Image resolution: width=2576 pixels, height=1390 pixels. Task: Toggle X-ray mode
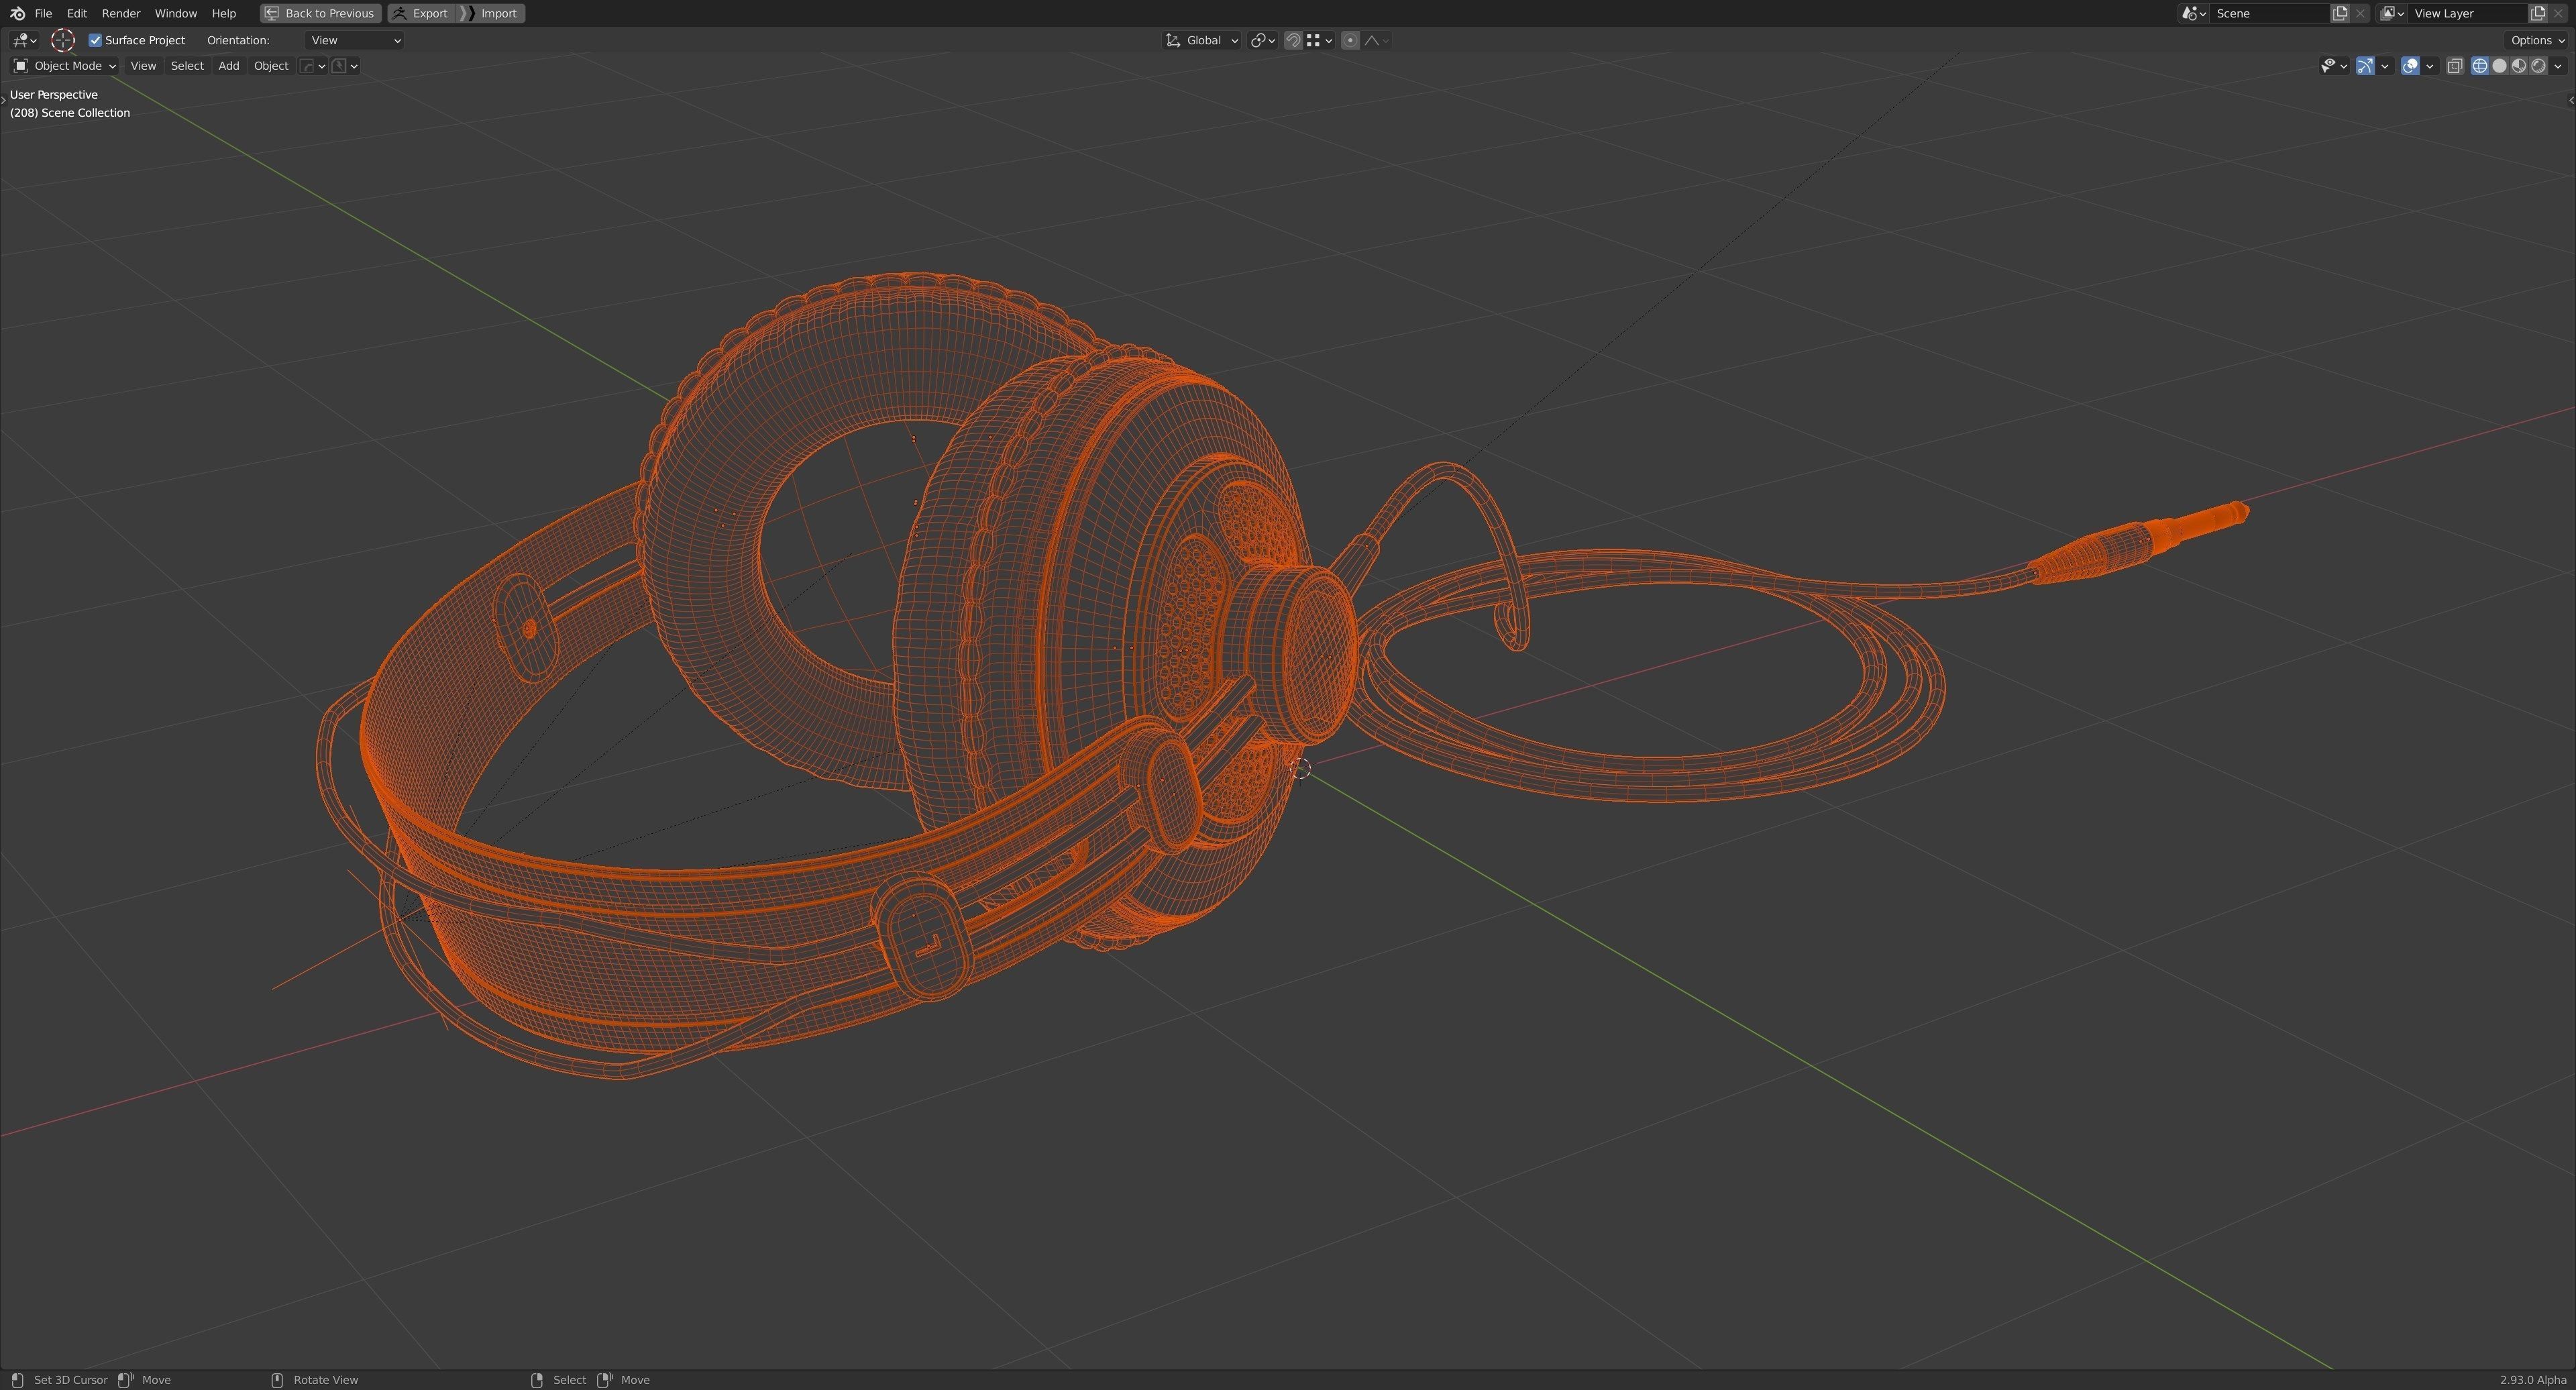[2454, 66]
